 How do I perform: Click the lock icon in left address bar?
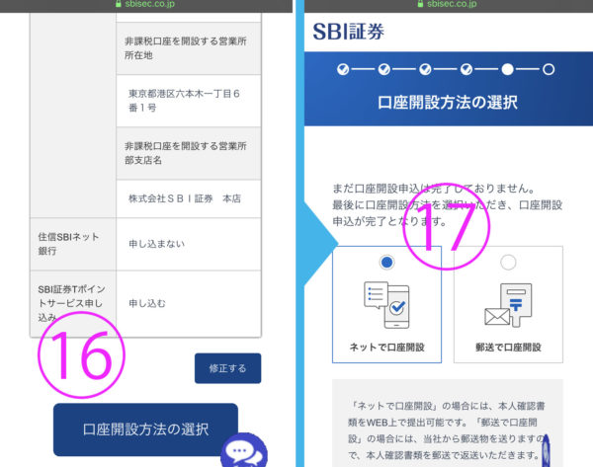[119, 4]
